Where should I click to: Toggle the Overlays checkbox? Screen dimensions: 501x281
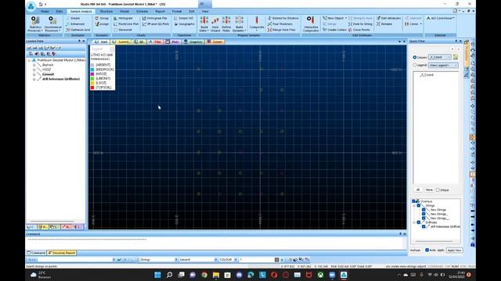pos(414,201)
